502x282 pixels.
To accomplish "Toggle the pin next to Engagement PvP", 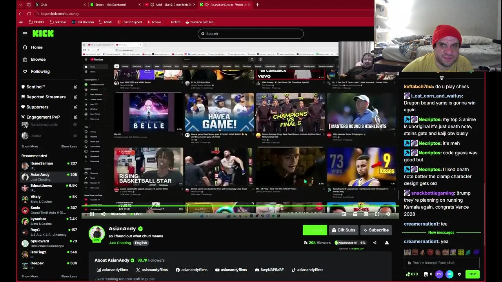I will [x=75, y=117].
